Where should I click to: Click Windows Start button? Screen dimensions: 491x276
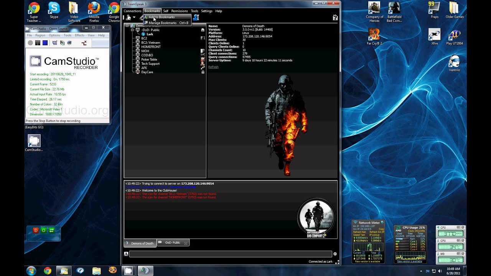coord(31,271)
